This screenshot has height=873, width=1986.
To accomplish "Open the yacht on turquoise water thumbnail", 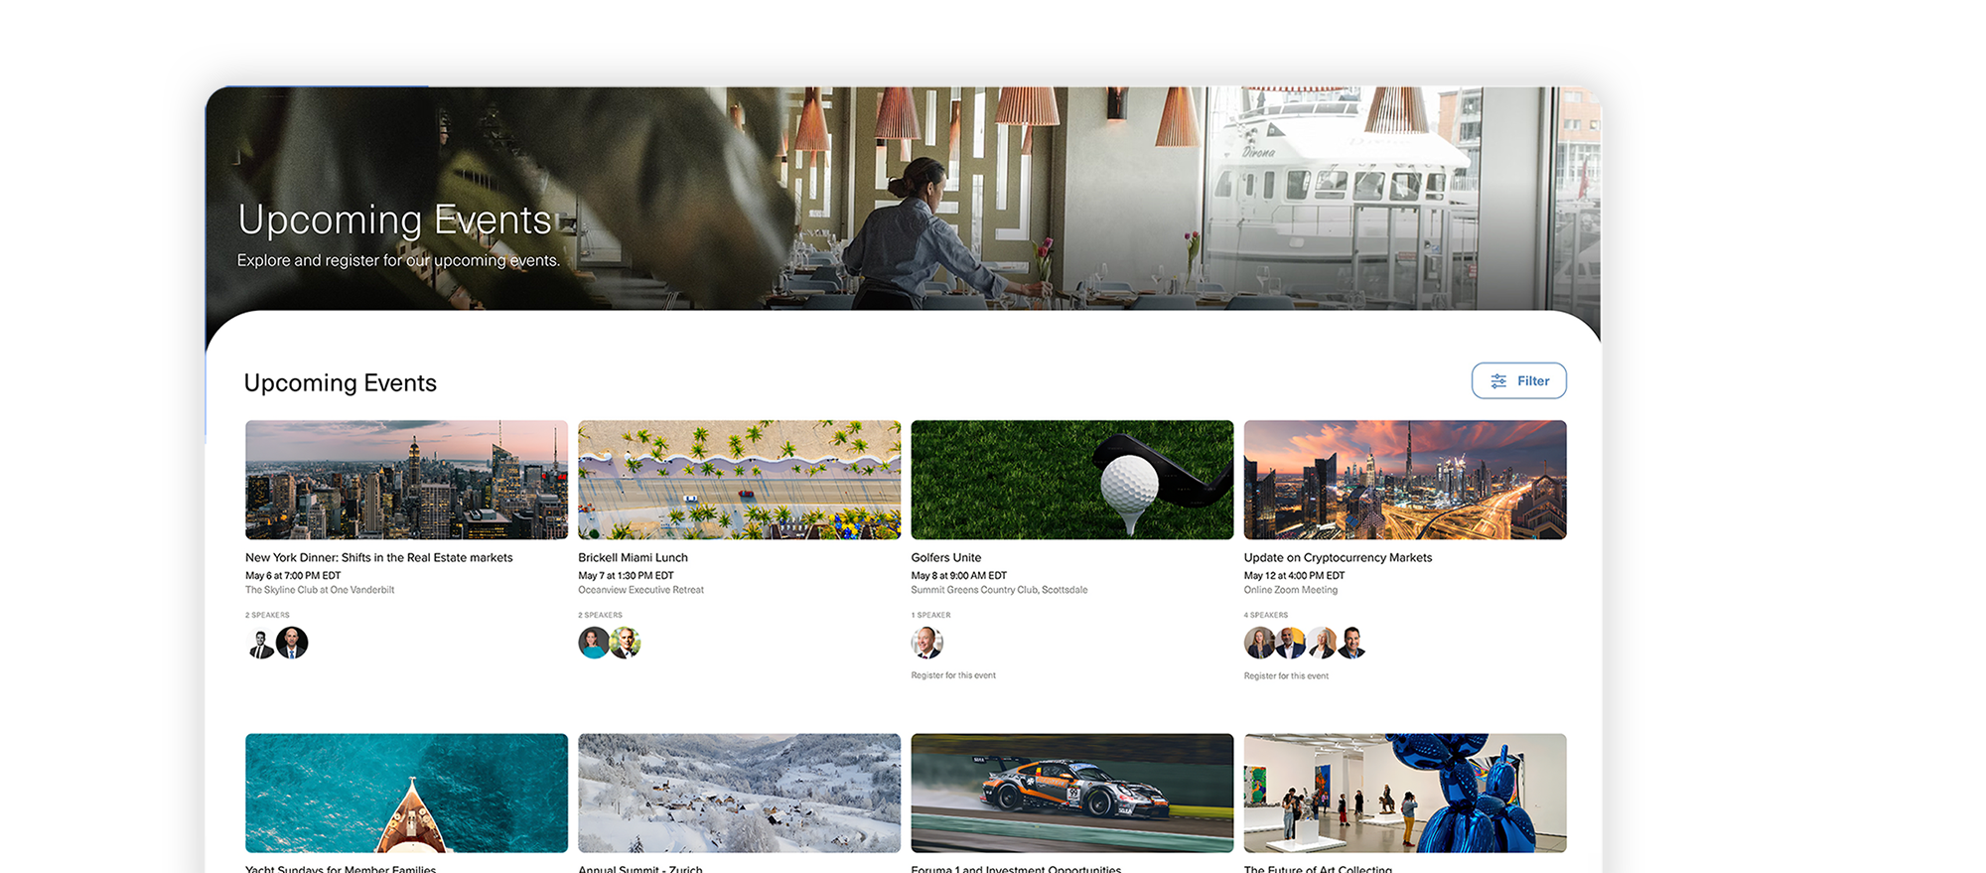I will [x=406, y=793].
